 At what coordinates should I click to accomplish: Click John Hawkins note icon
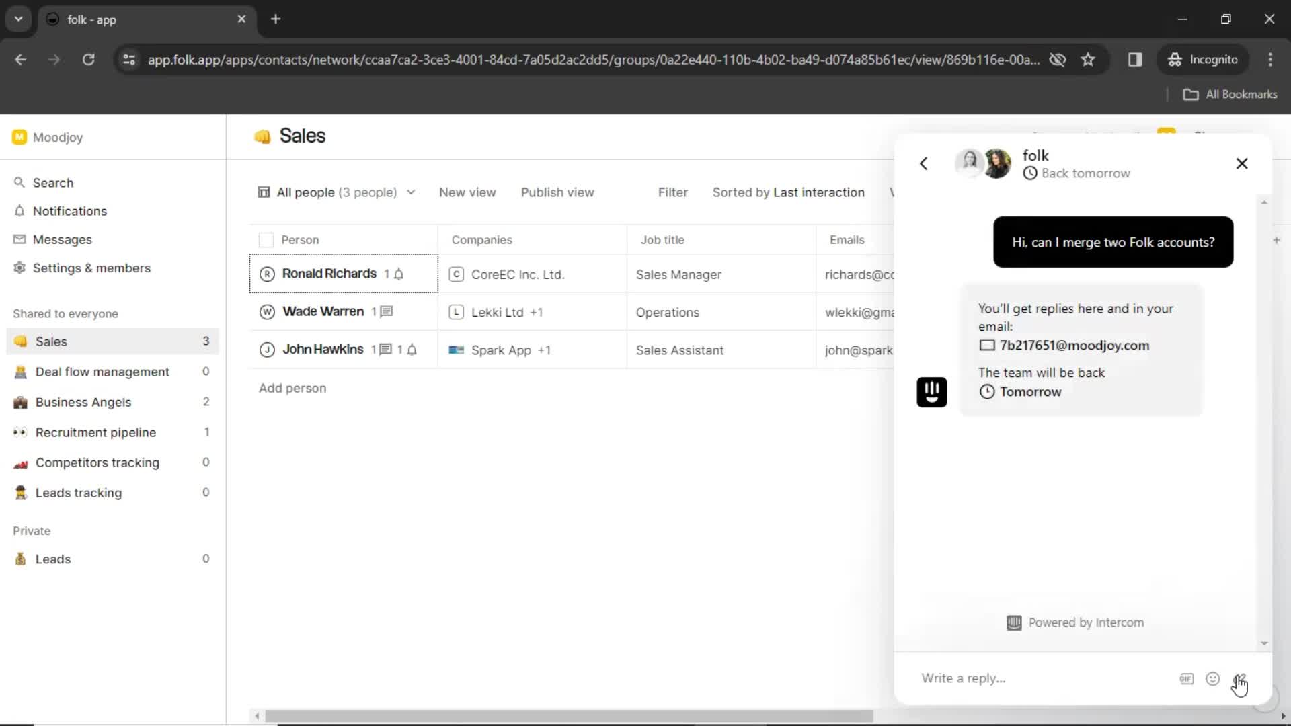point(386,350)
